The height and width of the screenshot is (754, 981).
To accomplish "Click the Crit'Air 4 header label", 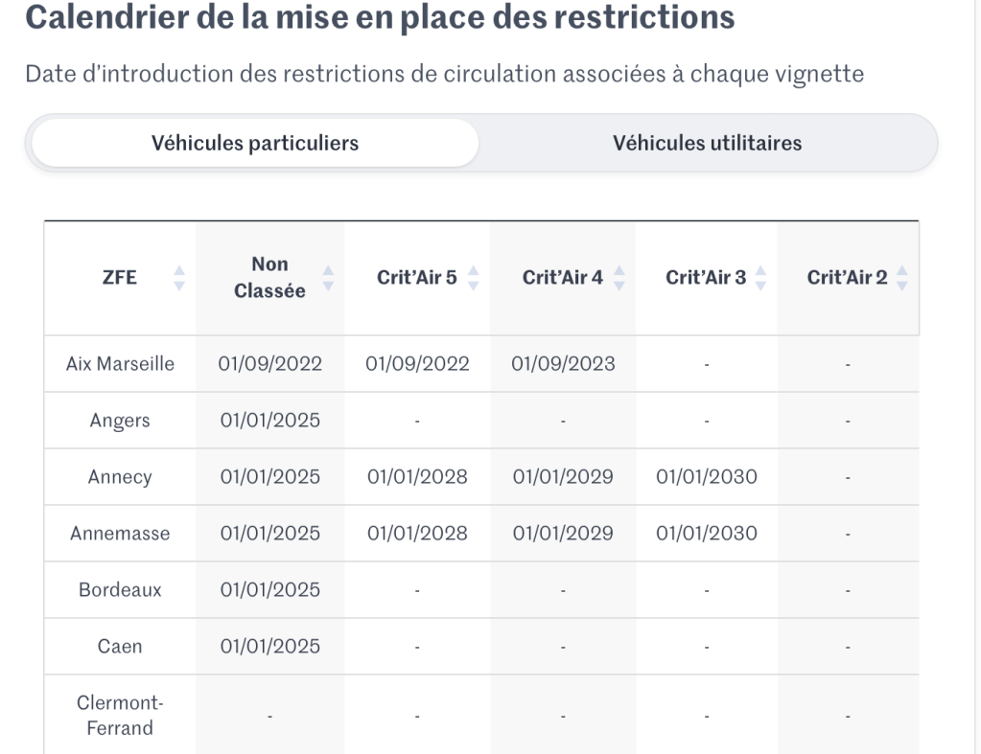I will 562,278.
